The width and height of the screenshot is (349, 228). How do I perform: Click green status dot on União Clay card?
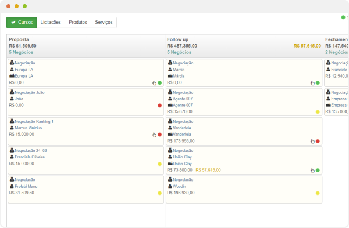tap(318, 171)
